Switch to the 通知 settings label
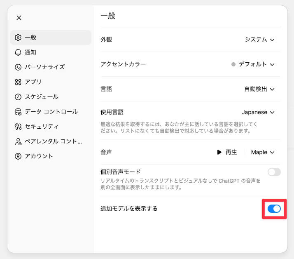294x259 pixels. click(x=30, y=52)
